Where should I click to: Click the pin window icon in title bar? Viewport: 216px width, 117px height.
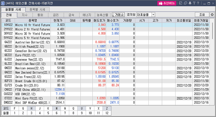tap(190, 3)
